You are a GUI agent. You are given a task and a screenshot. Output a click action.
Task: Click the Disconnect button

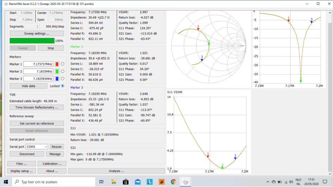tap(27, 154)
